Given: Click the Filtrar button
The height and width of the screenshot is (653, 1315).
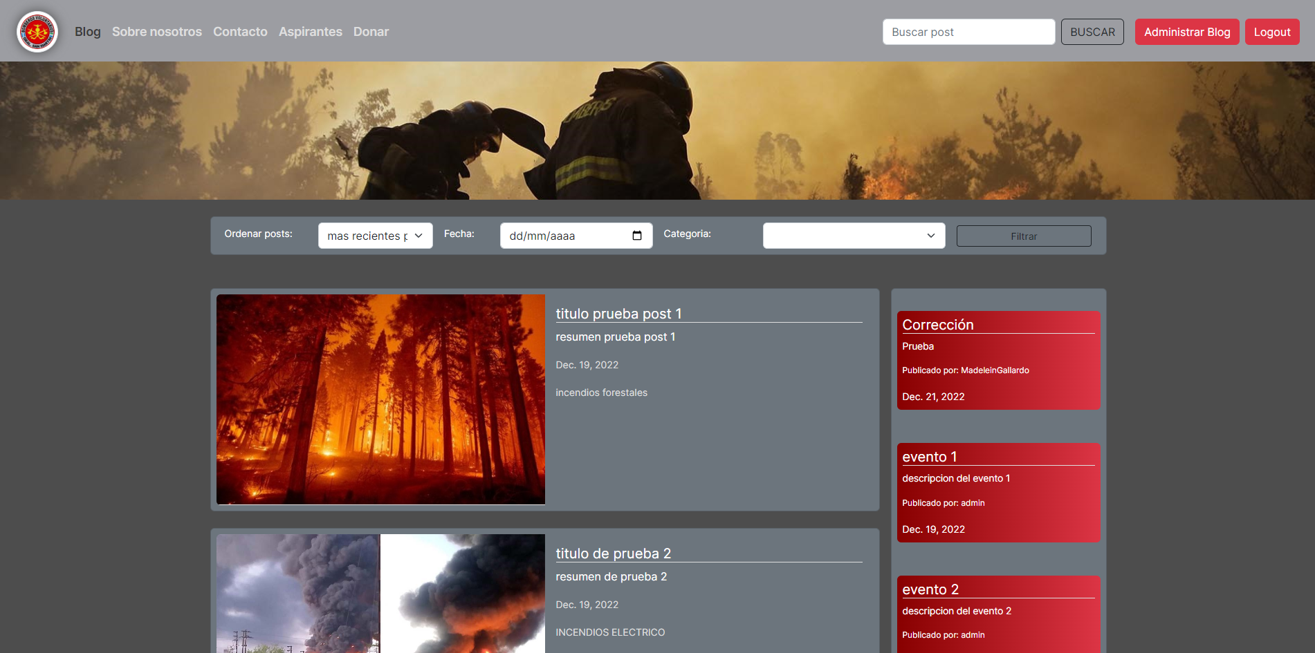Looking at the screenshot, I should point(1024,236).
